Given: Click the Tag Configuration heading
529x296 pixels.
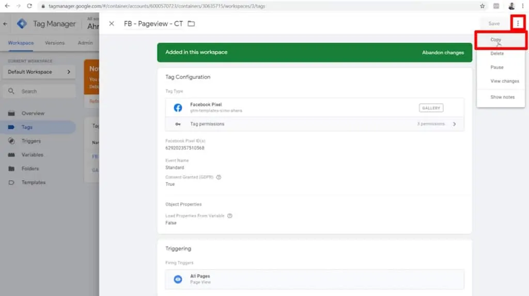Looking at the screenshot, I should tap(188, 77).
